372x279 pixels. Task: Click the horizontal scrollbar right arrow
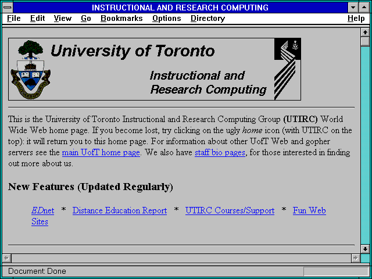pyautogui.click(x=355, y=258)
